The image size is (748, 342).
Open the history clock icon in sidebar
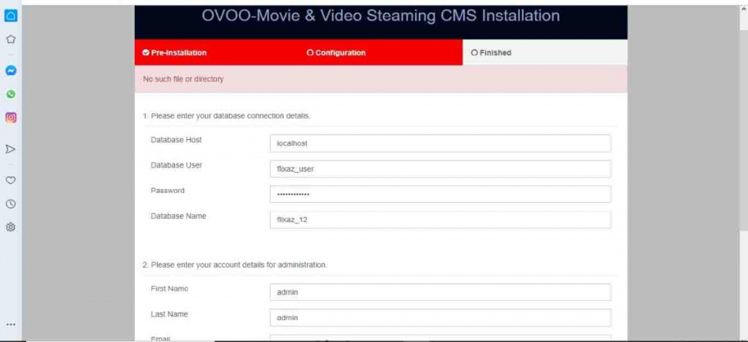coord(10,204)
